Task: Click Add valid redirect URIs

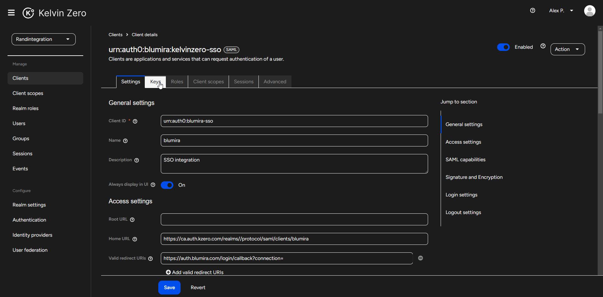Action: coord(195,272)
